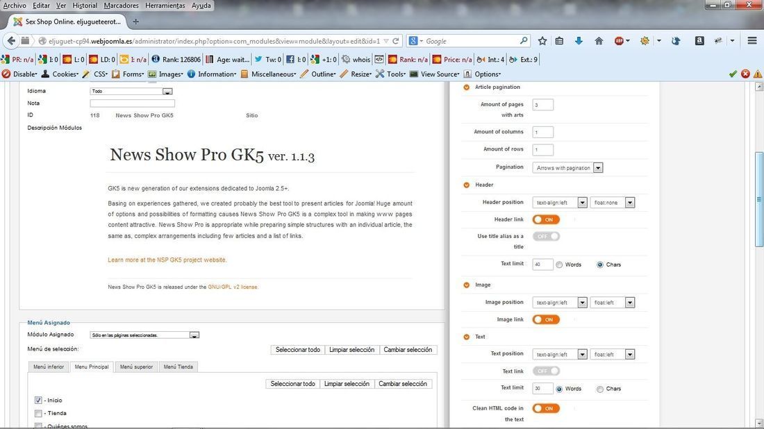Check the Tienda menu checkbox
Image resolution: width=764 pixels, height=429 pixels.
(x=38, y=414)
